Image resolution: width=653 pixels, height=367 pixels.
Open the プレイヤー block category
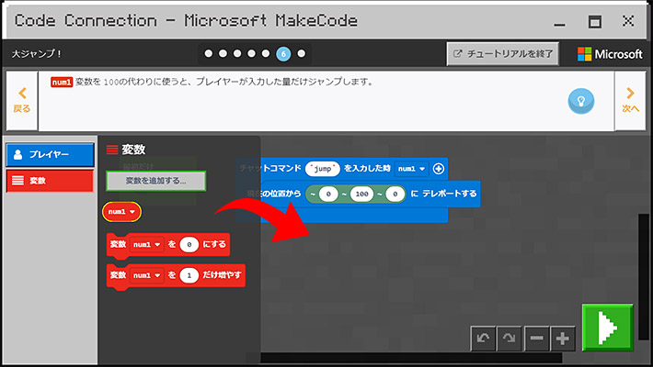[x=51, y=155]
